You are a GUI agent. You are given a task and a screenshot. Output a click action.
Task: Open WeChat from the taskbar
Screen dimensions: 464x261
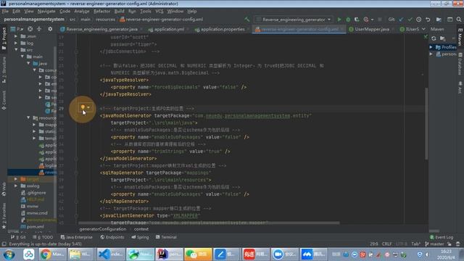(198, 254)
